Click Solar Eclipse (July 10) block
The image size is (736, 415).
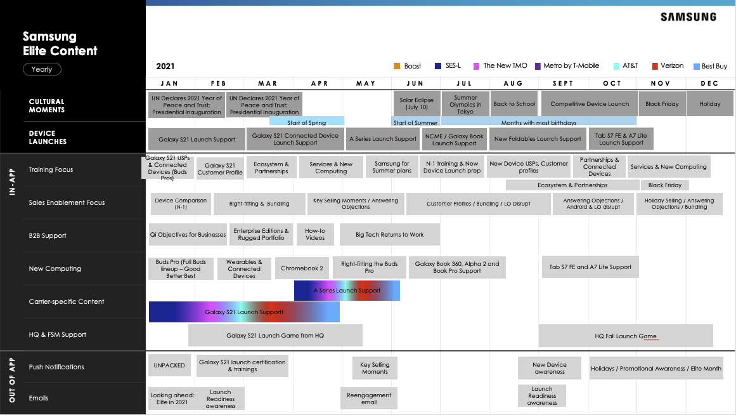click(x=417, y=104)
